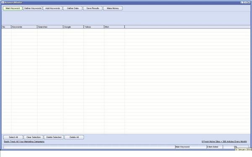The image size is (252, 157).
Task: Open Easily Track All Your Marketing Campaigns link
Action: click(x=24, y=142)
